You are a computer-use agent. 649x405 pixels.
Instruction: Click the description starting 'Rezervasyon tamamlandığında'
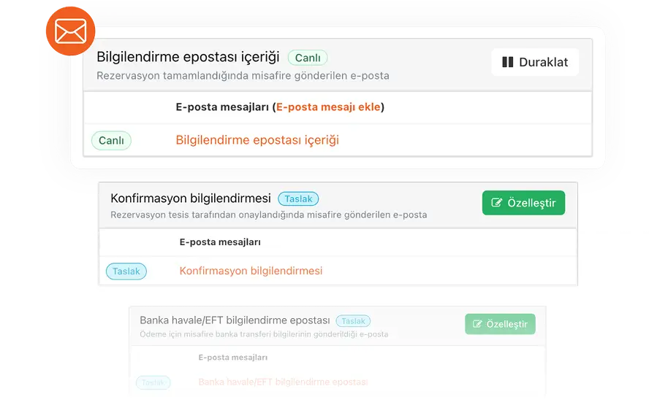[x=243, y=76]
